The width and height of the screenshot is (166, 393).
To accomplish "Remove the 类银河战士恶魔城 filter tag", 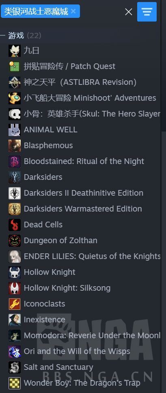I will pyautogui.click(x=73, y=11).
